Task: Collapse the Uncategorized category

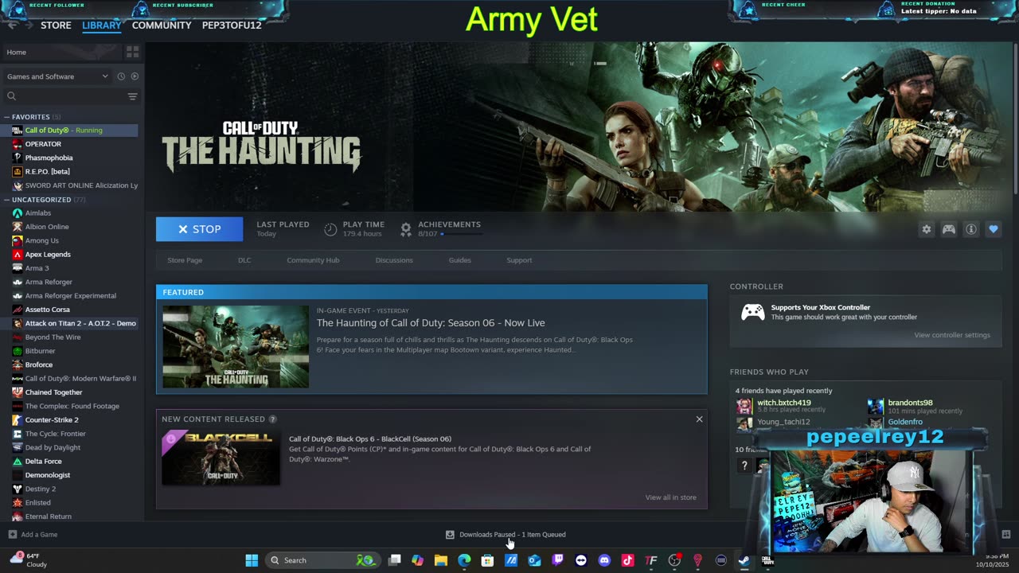Action: pos(6,200)
